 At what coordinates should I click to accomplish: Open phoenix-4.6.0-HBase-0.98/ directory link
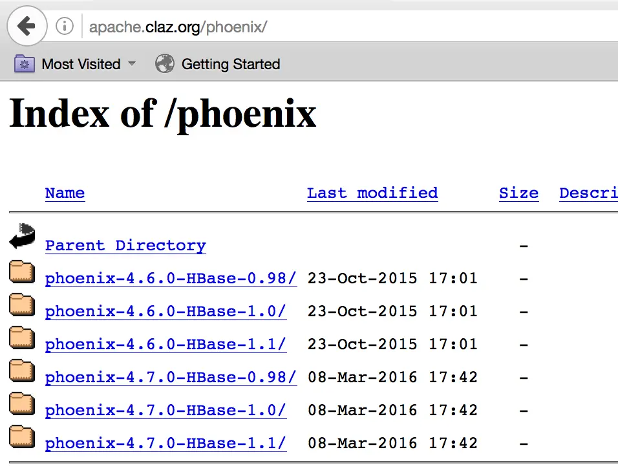pos(171,279)
